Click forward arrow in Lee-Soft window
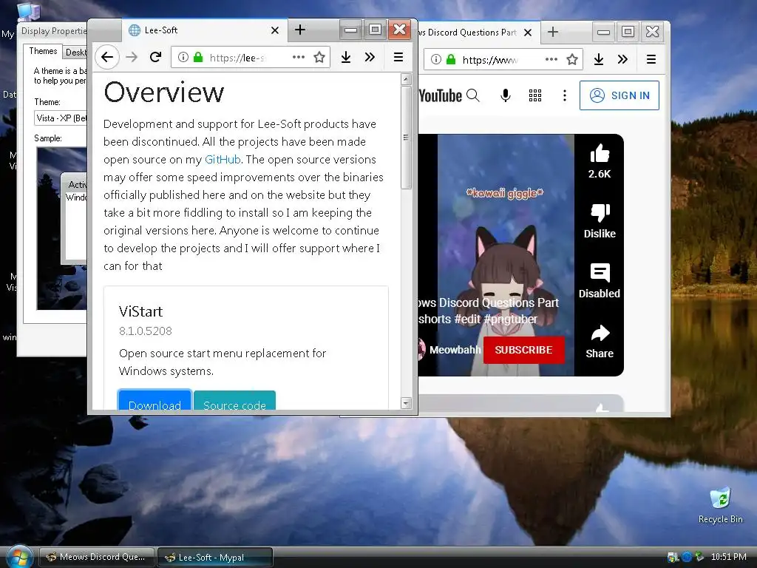The image size is (757, 568). [132, 58]
